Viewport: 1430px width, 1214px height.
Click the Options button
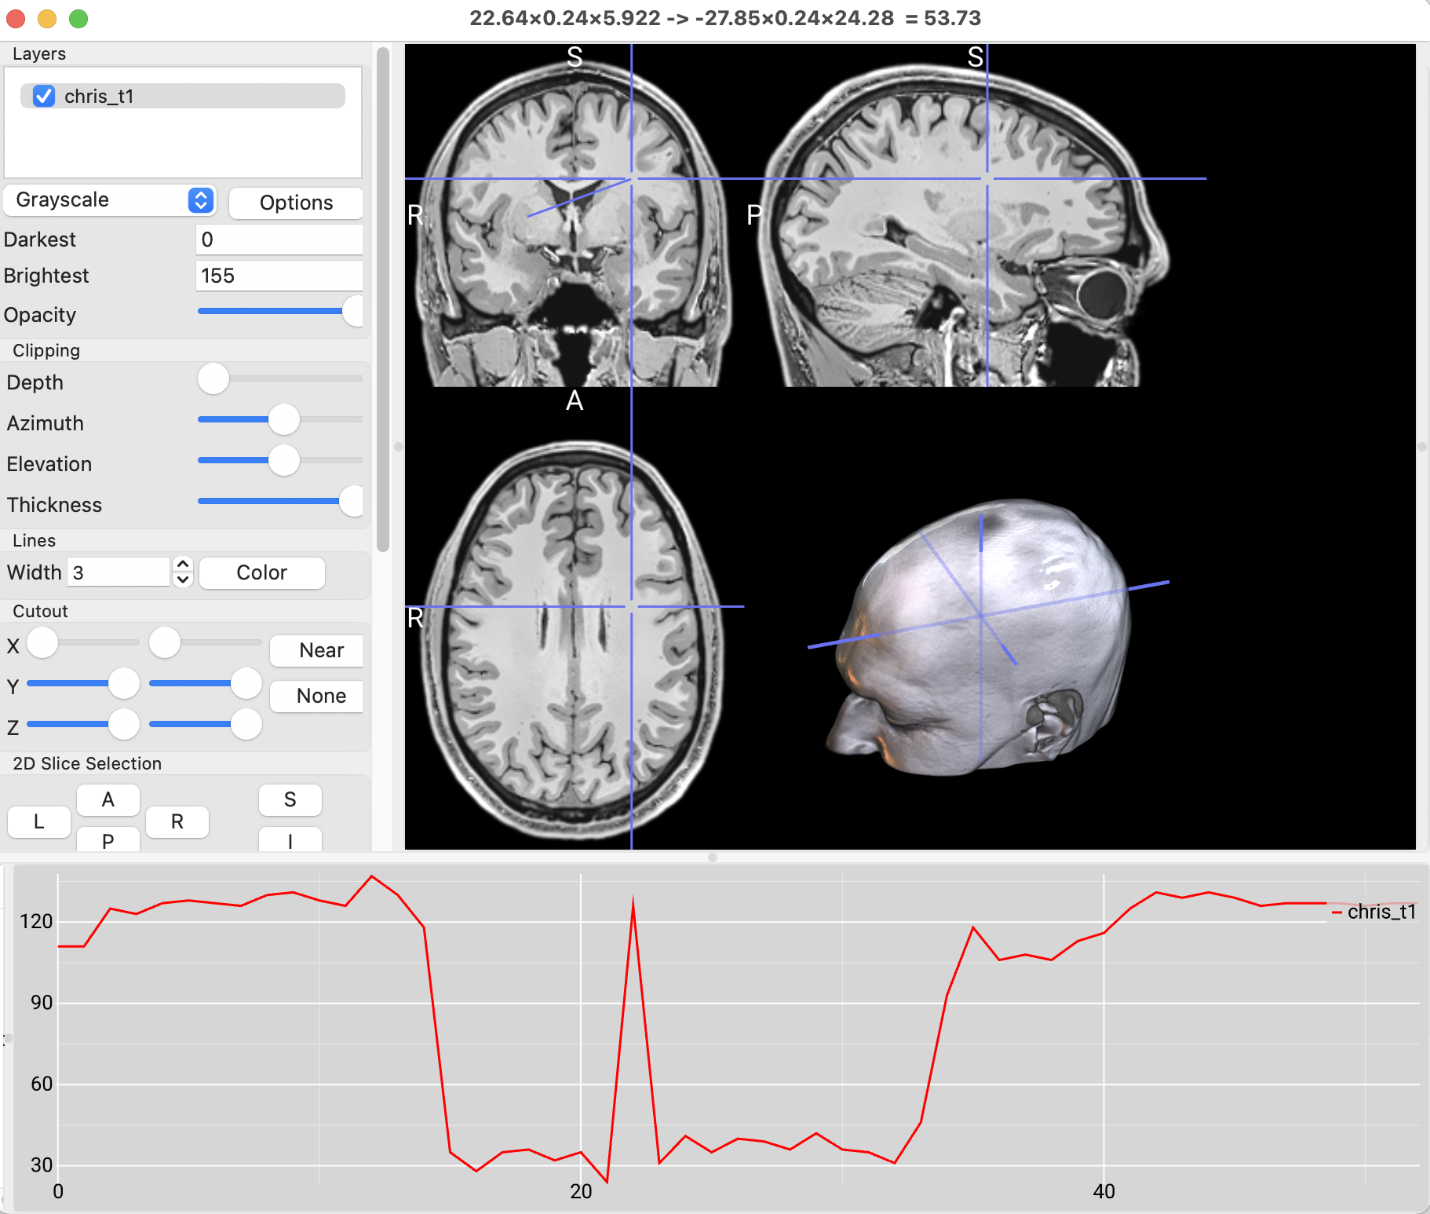296,203
